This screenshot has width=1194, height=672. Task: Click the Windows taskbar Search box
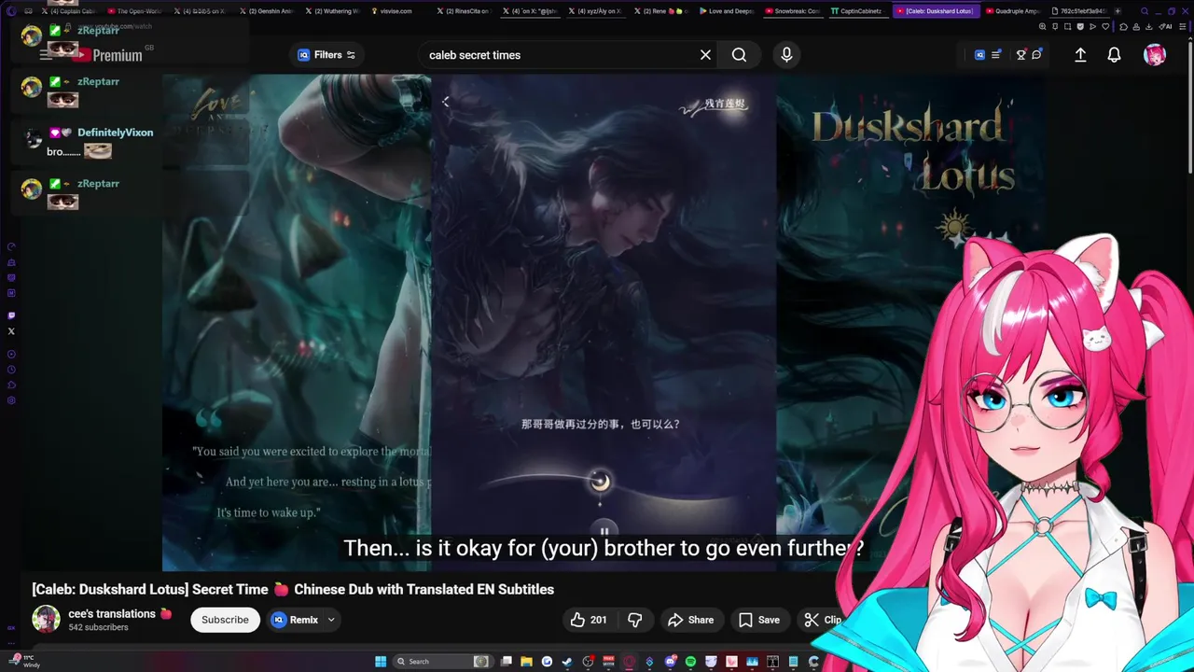[x=442, y=662]
